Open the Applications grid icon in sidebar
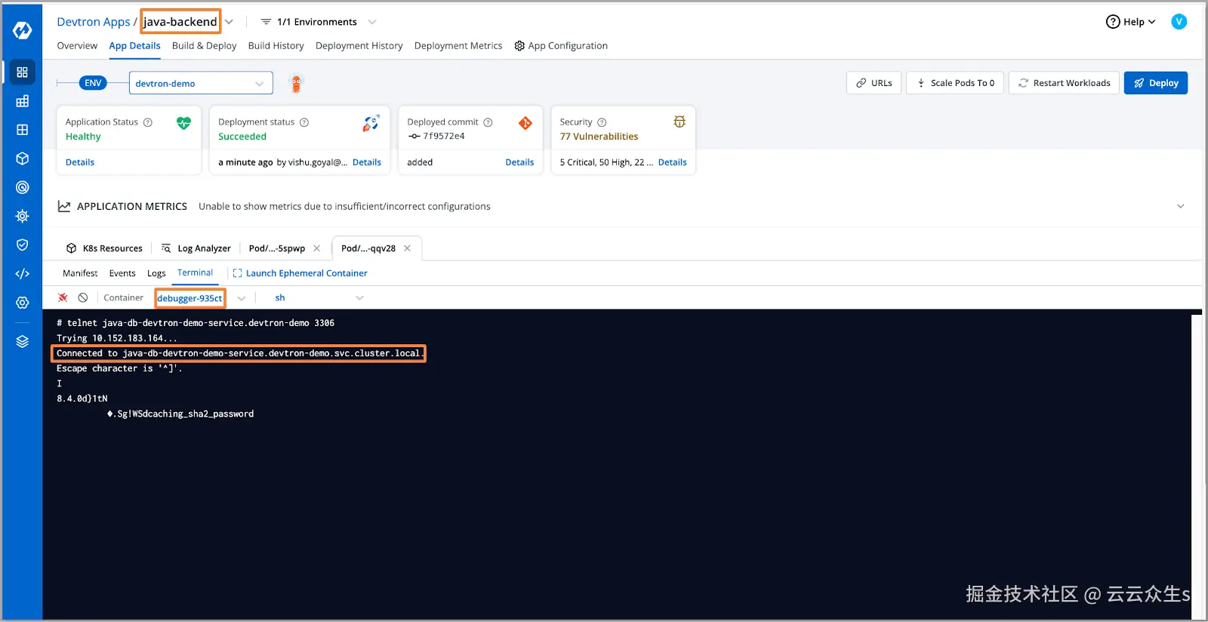The image size is (1208, 622). pyautogui.click(x=22, y=72)
